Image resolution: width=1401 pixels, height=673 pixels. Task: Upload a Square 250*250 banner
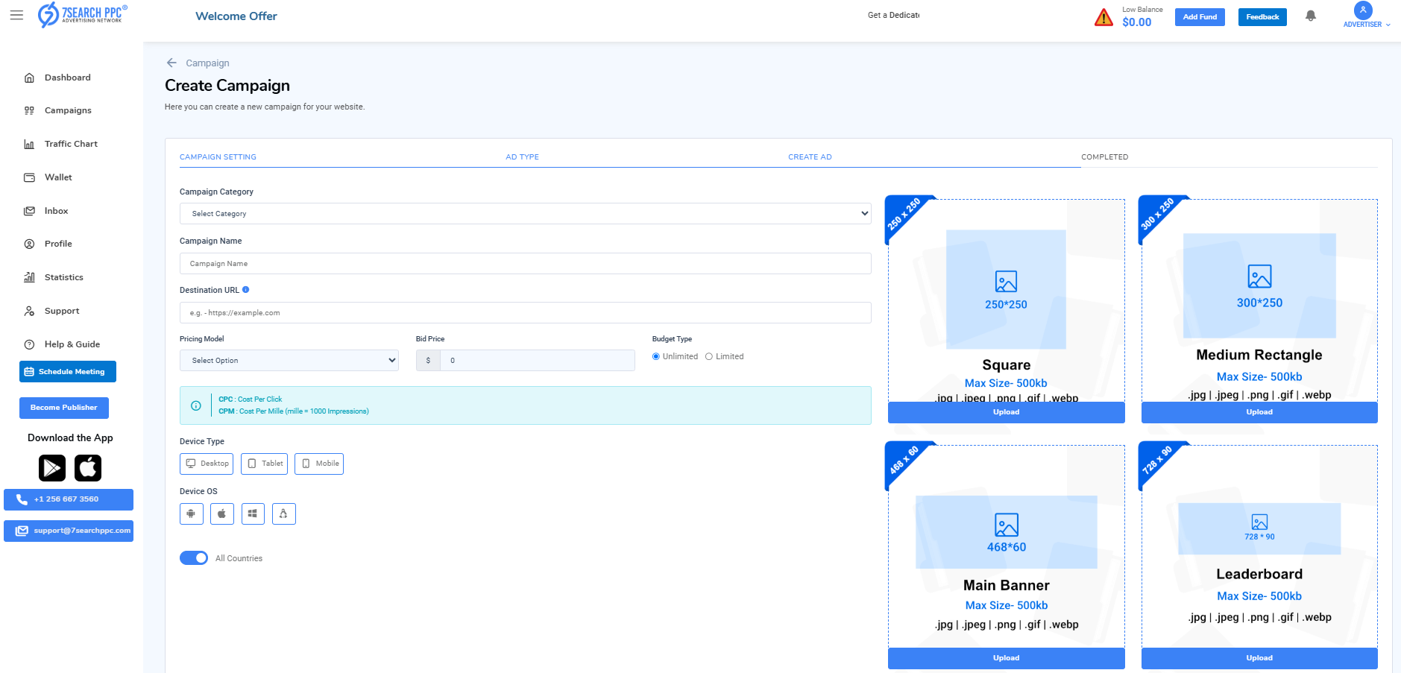pos(1006,412)
